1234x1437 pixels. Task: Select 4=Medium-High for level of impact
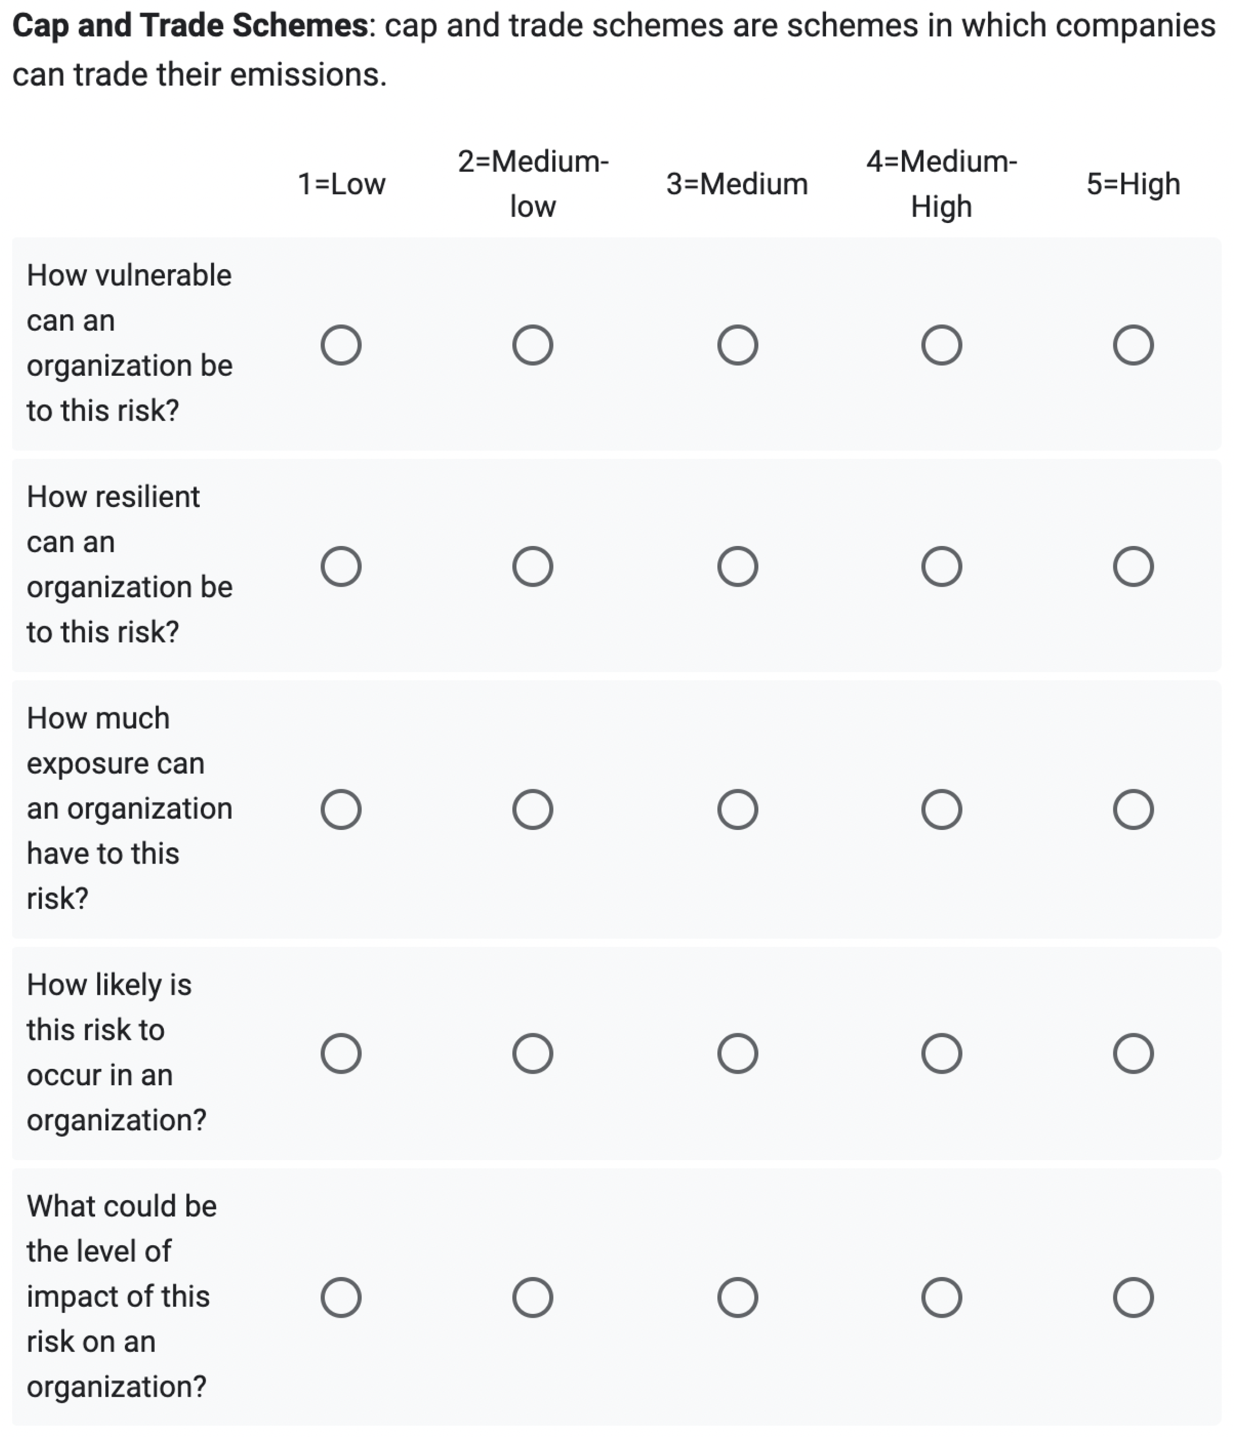click(x=941, y=1297)
